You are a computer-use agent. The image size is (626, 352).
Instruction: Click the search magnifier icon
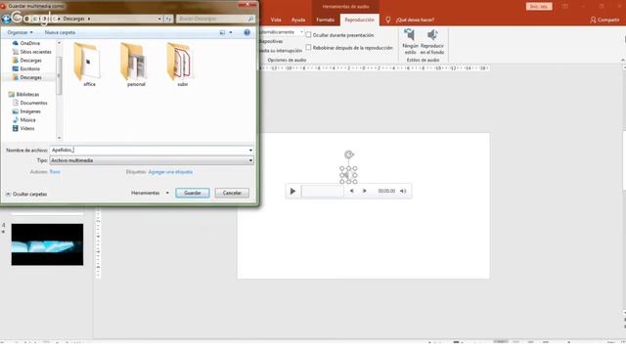pos(250,19)
